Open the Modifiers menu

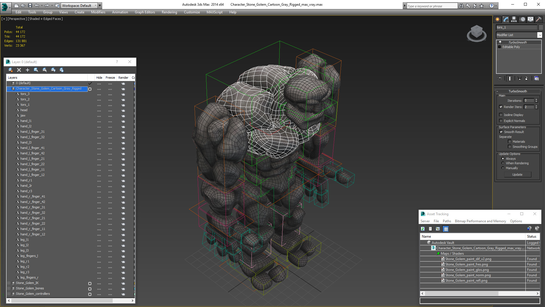point(98,12)
